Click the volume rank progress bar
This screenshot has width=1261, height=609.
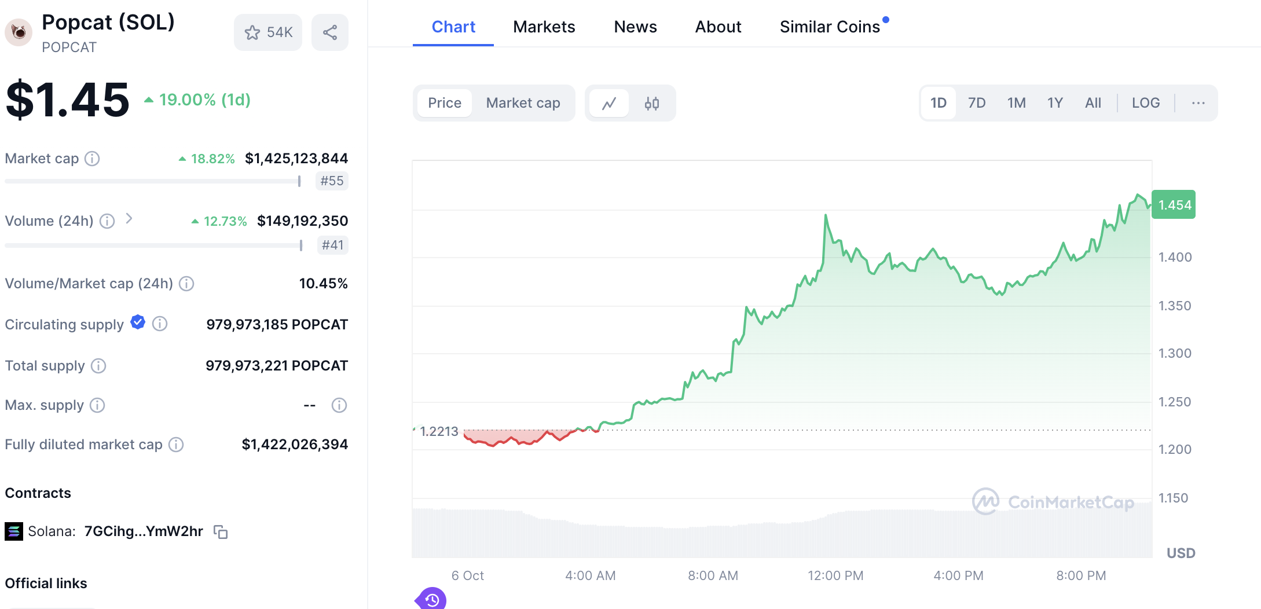154,245
